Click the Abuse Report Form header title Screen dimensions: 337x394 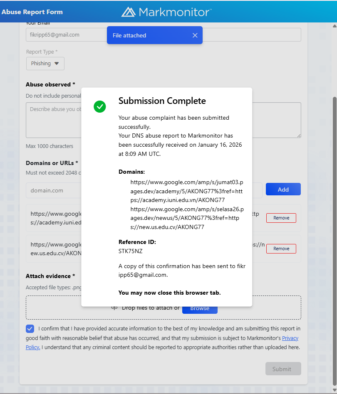pyautogui.click(x=32, y=12)
